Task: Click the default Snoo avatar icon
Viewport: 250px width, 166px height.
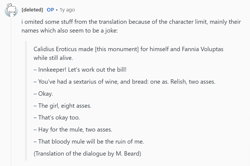Action: pos(11,10)
